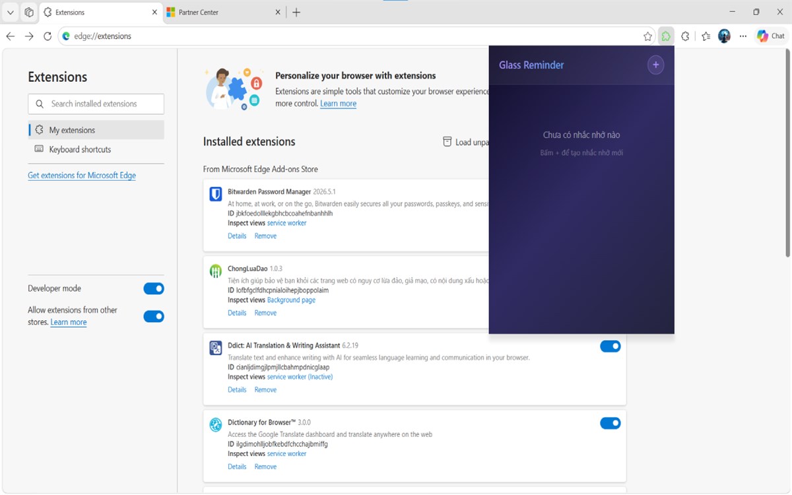Screen dimensions: 792x495
Task: Close the Partner Center tab
Action: click(278, 12)
